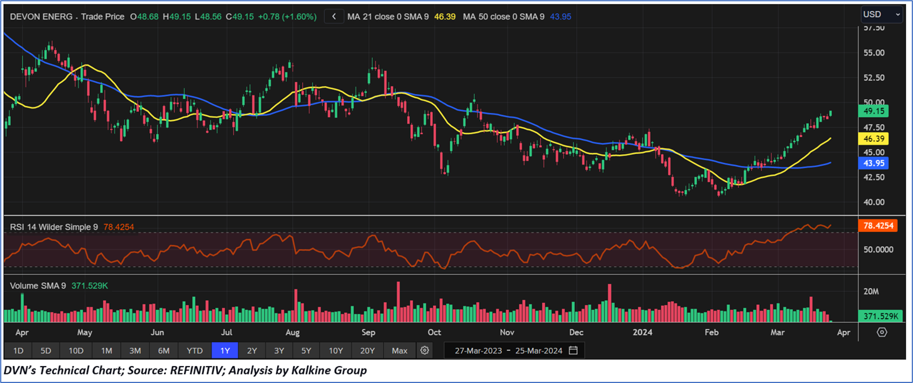Screen dimensions: 913x383
Task: Set chart range to 6M
Action: click(x=164, y=351)
